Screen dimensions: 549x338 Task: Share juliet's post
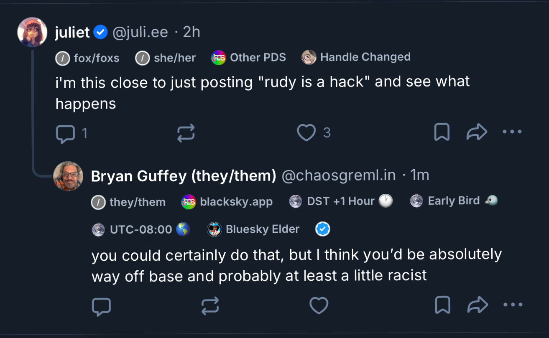477,133
